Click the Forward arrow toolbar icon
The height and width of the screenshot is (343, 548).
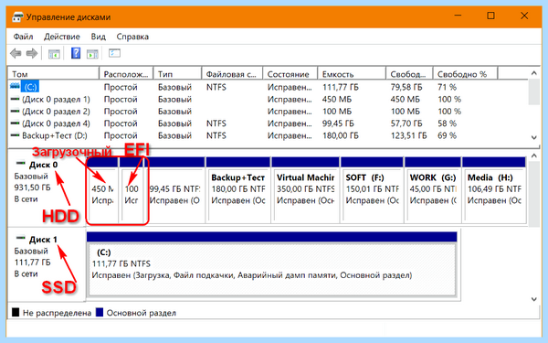tap(32, 54)
